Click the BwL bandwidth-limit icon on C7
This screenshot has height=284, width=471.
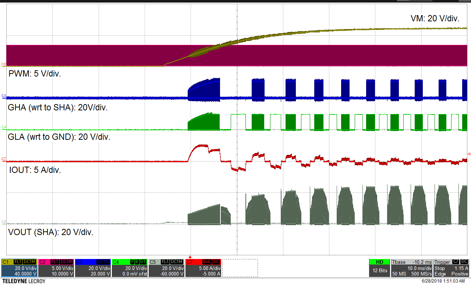[x=206, y=261]
